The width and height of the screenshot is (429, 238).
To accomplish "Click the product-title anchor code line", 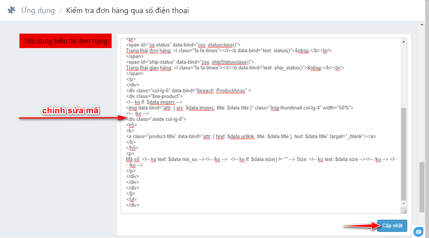I will click(x=251, y=136).
